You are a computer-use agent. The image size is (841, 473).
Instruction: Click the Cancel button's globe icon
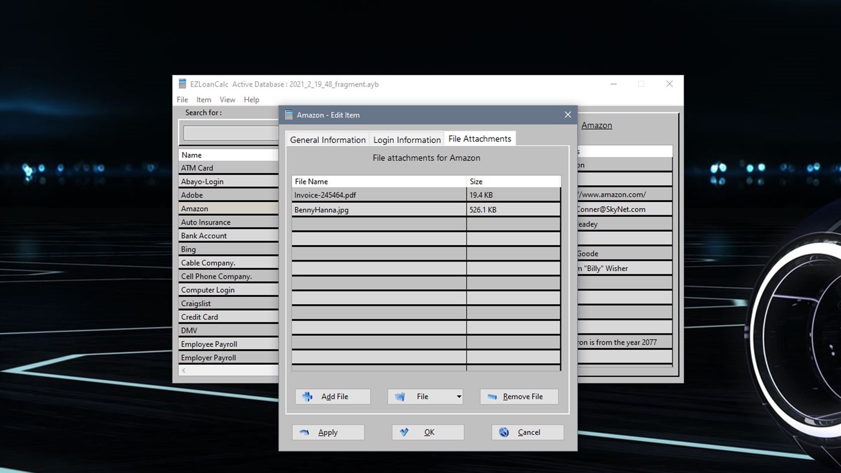coord(503,432)
